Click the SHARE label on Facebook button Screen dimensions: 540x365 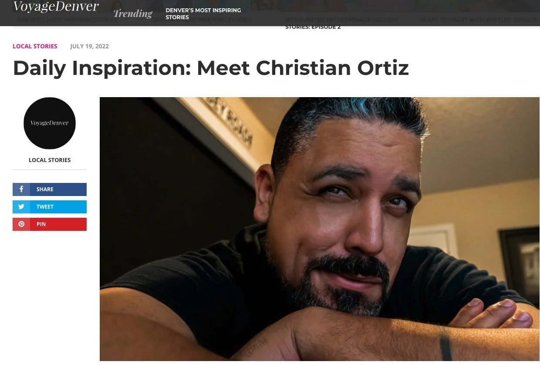tap(45, 189)
